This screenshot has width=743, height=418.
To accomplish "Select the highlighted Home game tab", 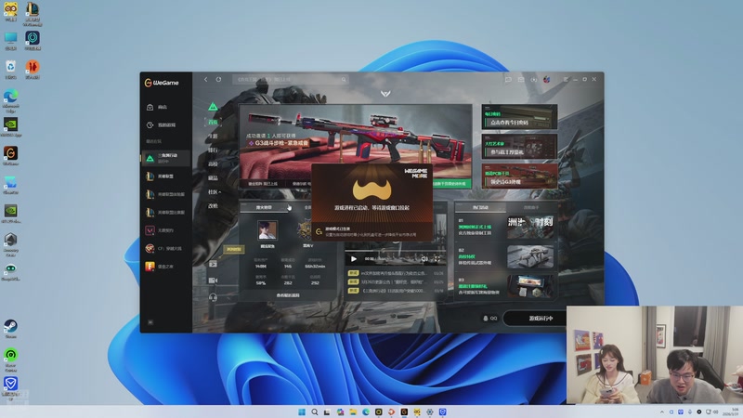I will [214, 123].
